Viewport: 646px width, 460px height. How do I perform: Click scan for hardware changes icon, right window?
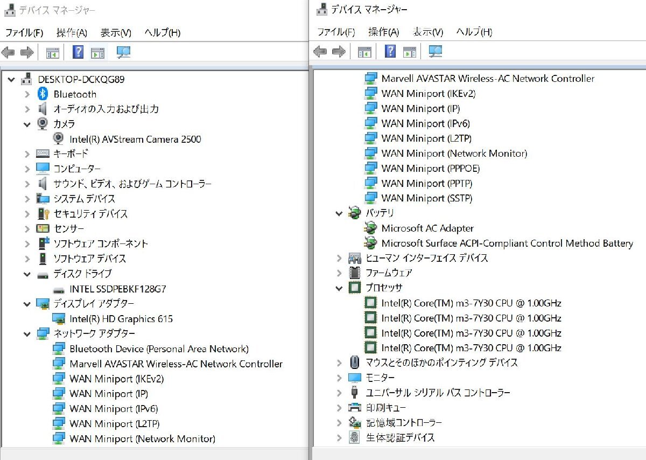pos(436,52)
